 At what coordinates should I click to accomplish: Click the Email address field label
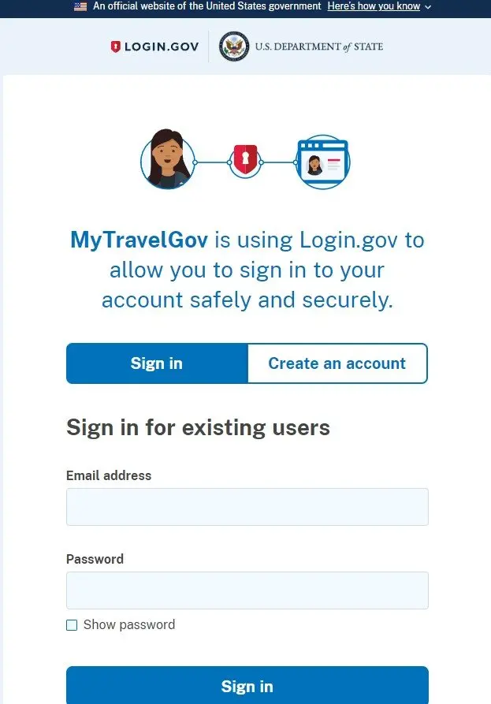pyautogui.click(x=109, y=475)
